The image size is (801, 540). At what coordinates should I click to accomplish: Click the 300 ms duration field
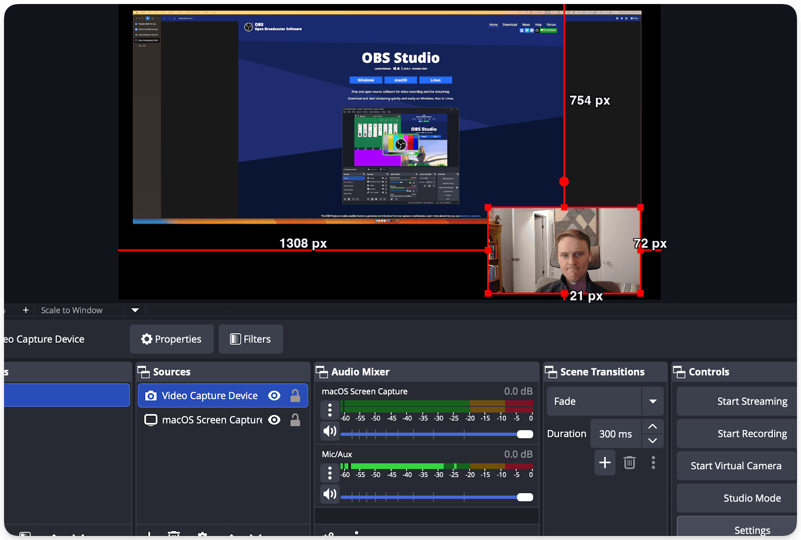click(x=615, y=433)
